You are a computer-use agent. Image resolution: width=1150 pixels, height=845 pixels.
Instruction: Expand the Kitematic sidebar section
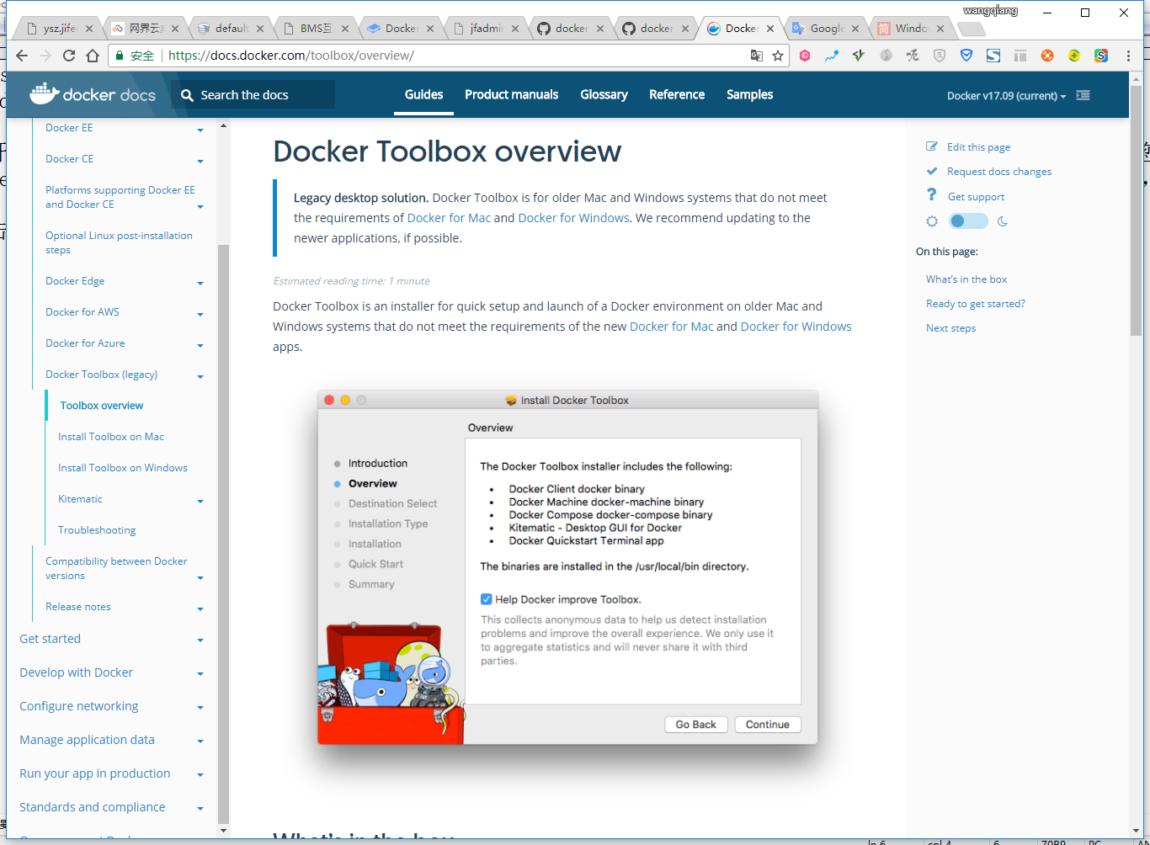(x=200, y=502)
